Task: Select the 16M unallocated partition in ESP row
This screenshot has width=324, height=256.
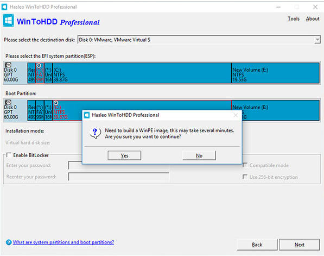Action: click(48, 73)
